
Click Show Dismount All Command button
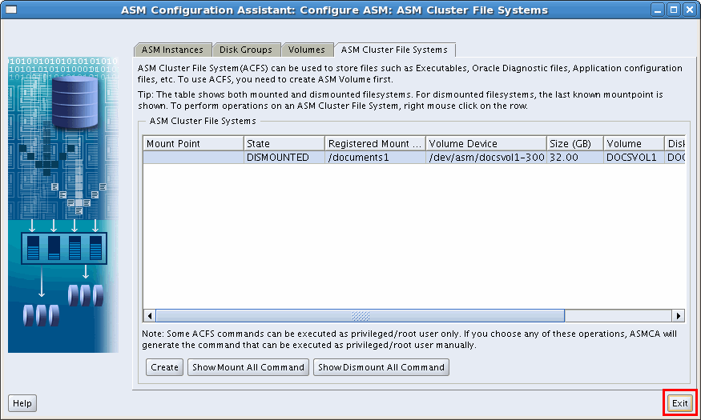381,367
